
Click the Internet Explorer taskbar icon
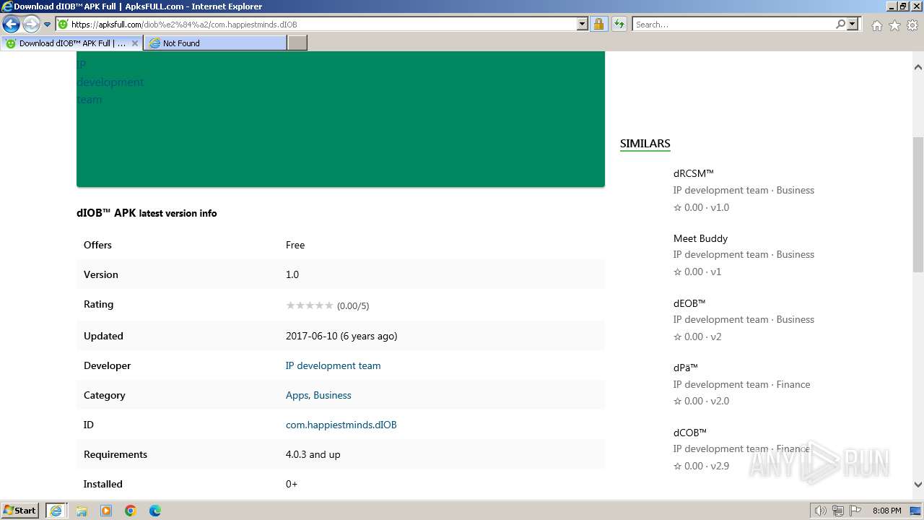(x=56, y=511)
